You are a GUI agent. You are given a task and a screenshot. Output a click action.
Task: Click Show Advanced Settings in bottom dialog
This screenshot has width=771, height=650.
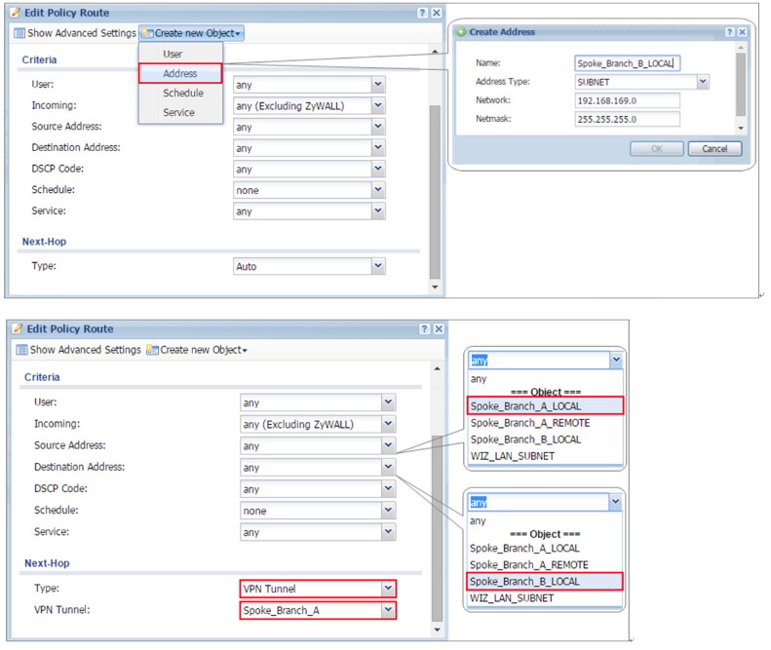(78, 350)
